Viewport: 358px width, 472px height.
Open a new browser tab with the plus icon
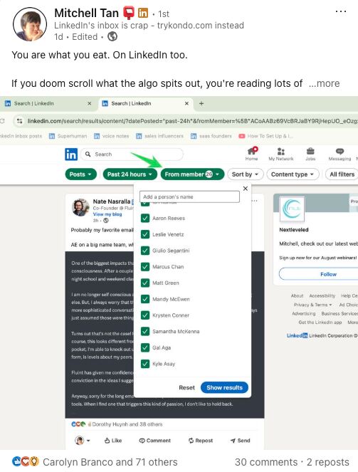pyautogui.click(x=201, y=103)
